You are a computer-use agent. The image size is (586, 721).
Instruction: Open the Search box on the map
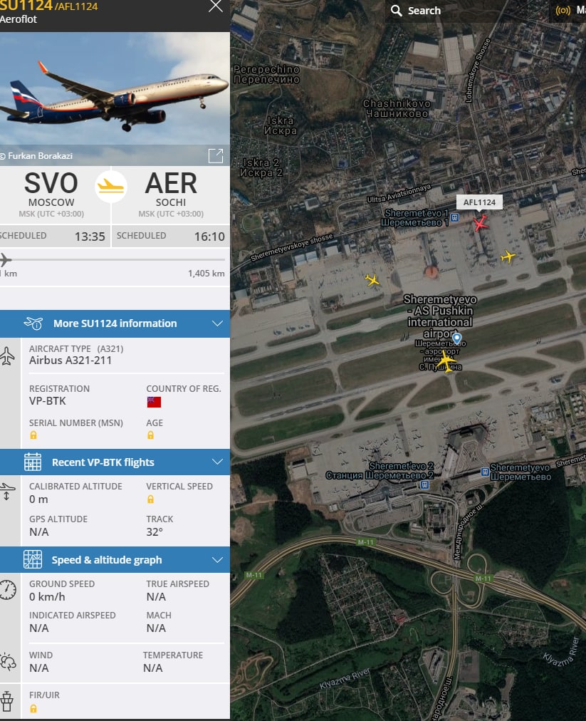coord(416,11)
